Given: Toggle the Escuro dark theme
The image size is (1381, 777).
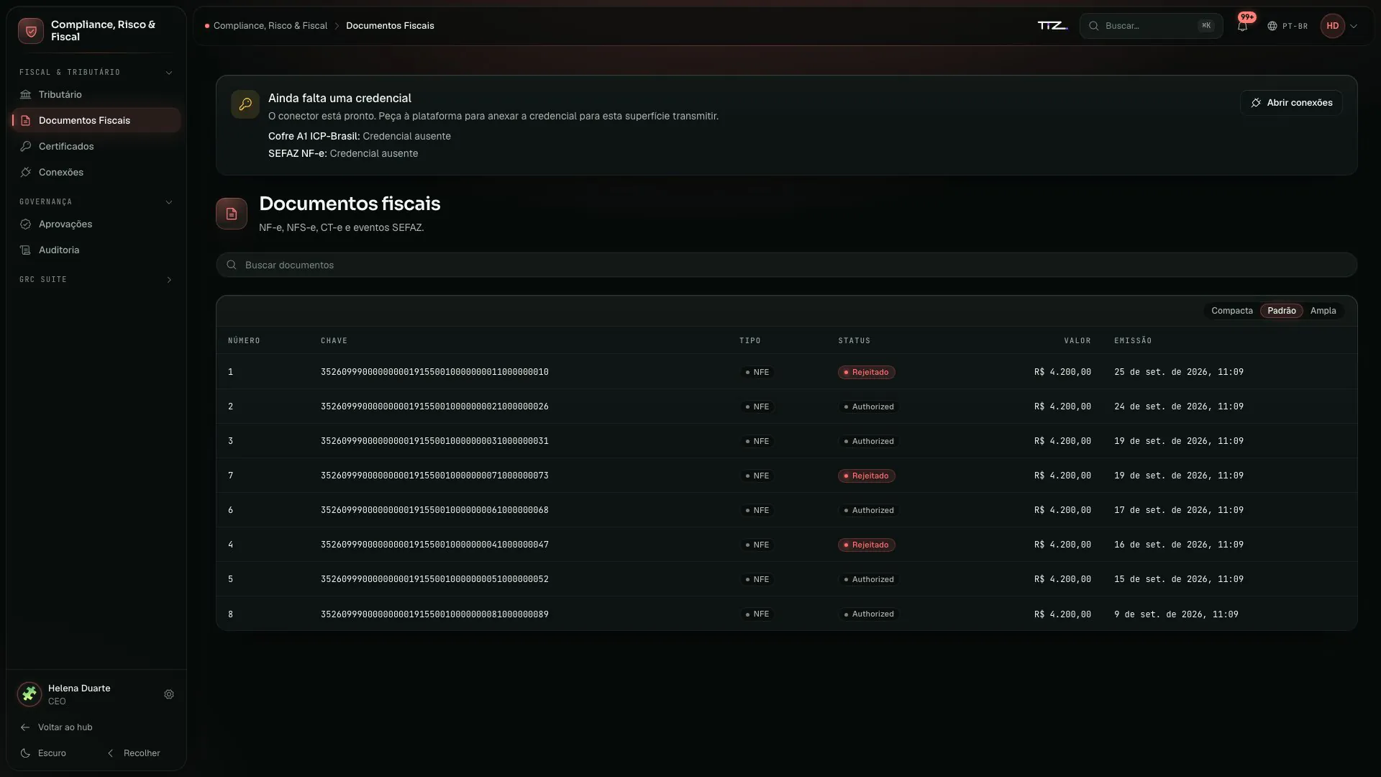Looking at the screenshot, I should tap(43, 753).
